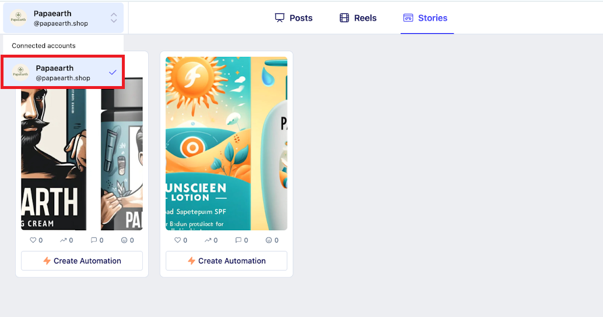
Task: Click the Papaearth avatar in top account selector
Action: click(18, 18)
